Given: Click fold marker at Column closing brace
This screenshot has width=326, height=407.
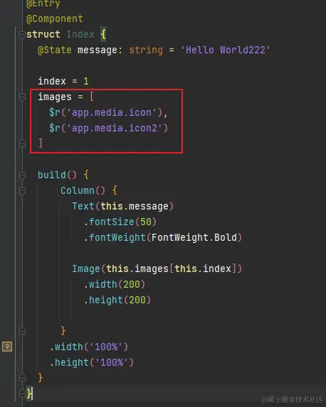Looking at the screenshot, I should (x=22, y=331).
